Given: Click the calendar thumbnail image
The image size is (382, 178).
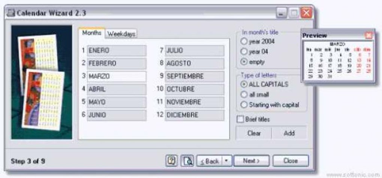Looking at the screenshot, I should pyautogui.click(x=42, y=82).
